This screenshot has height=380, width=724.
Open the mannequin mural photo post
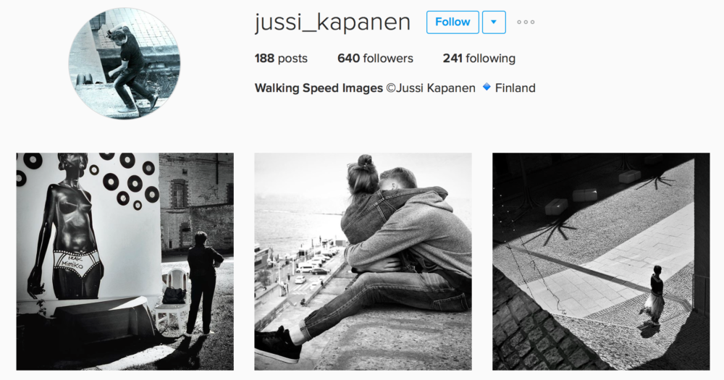(125, 261)
